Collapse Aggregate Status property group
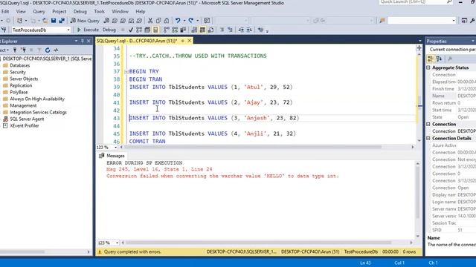476x267 pixels. [x=428, y=67]
